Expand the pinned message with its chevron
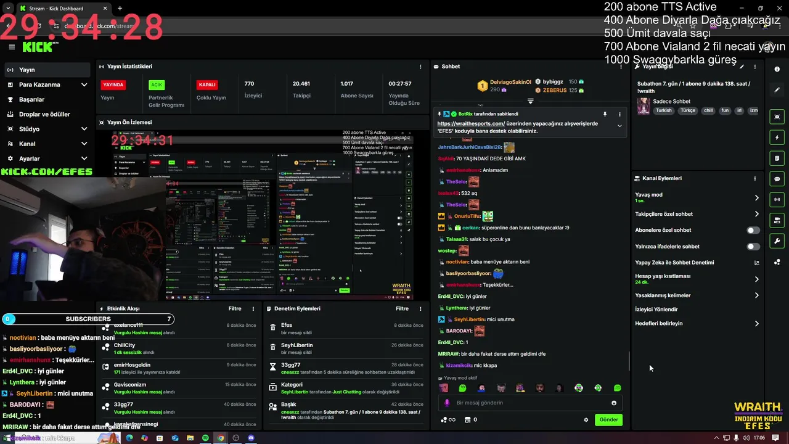 click(619, 126)
